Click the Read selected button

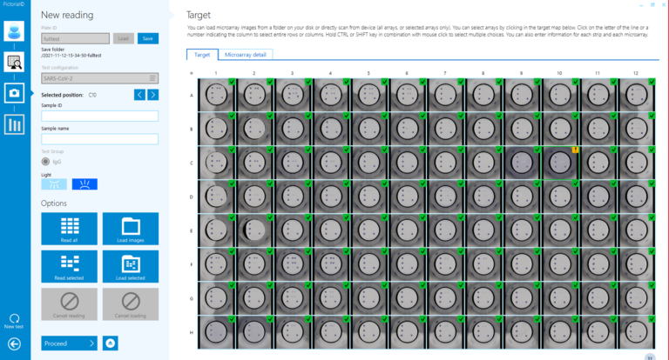(69, 266)
